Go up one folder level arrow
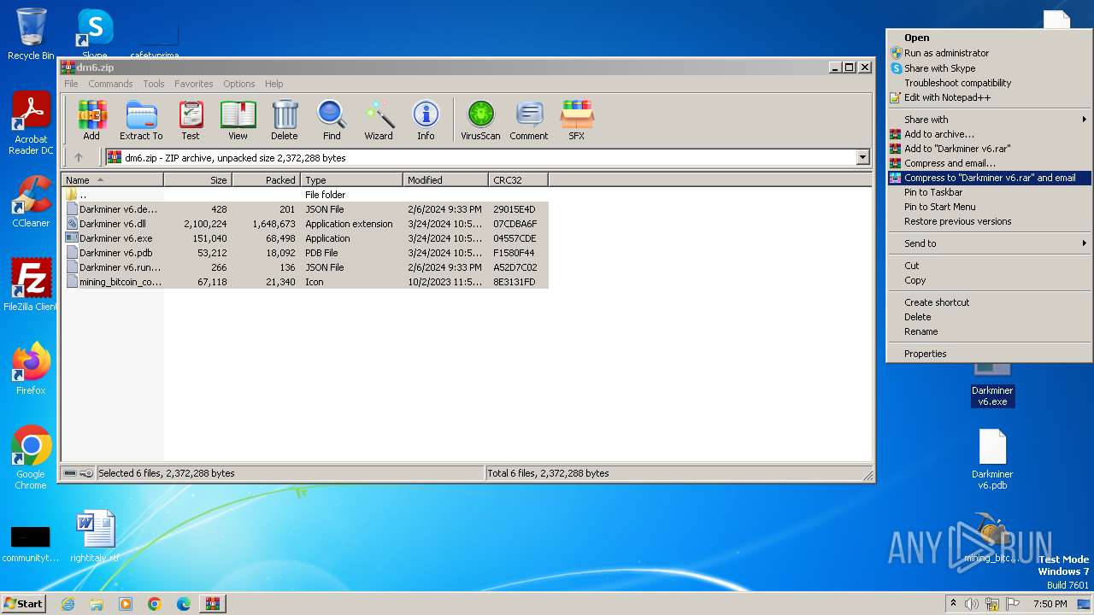Viewport: 1094px width, 615px height. (x=79, y=157)
